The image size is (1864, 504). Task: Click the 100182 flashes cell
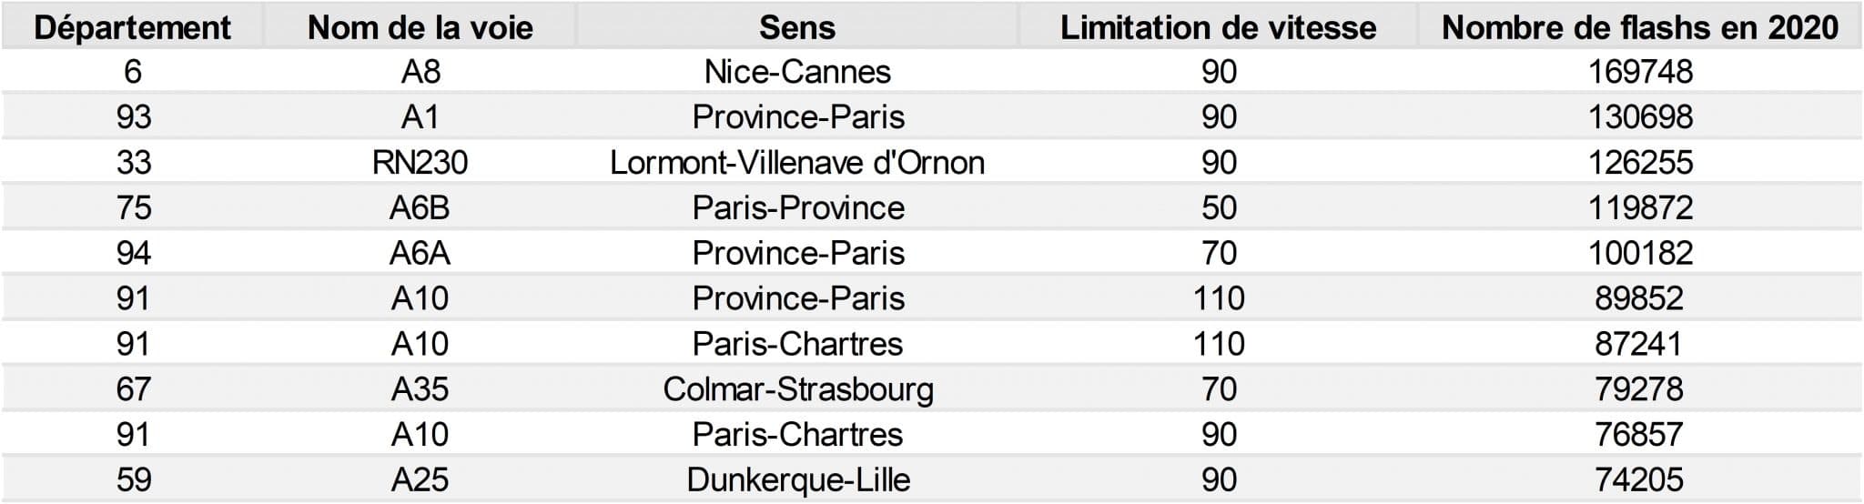pos(1640,253)
